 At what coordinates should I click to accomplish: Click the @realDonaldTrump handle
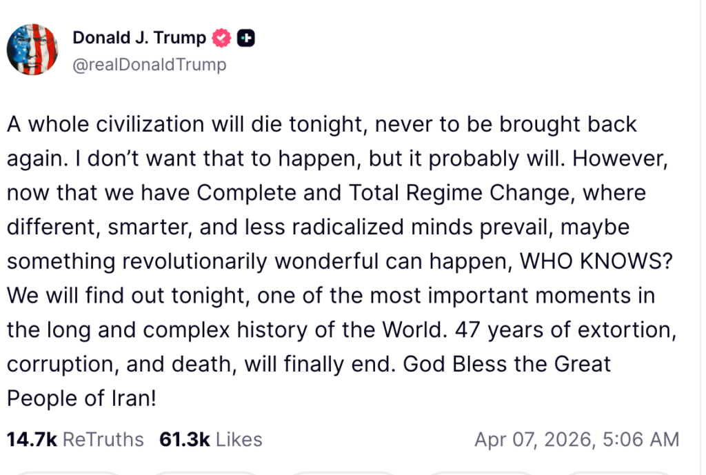(x=149, y=65)
